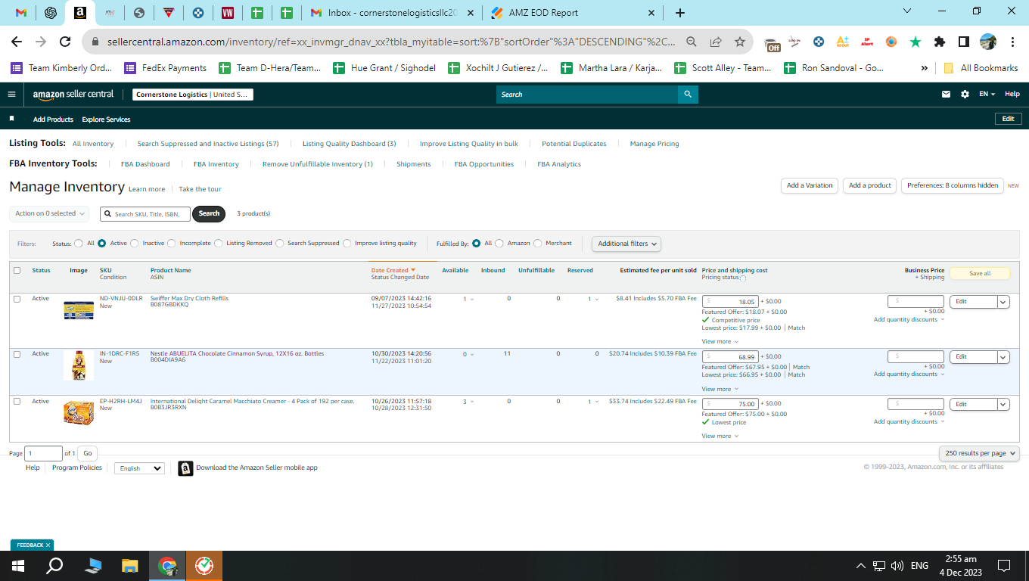Open Windows notification center

[x=1004, y=566]
